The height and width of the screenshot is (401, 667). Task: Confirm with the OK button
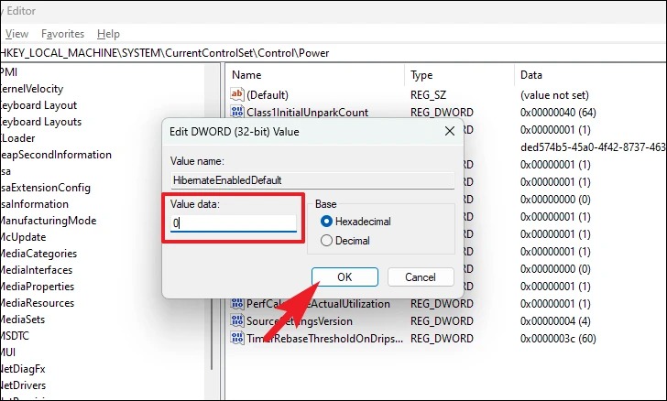[344, 277]
